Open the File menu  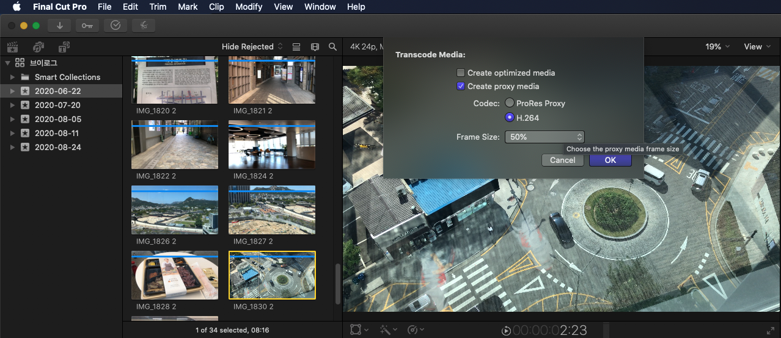[x=105, y=7]
